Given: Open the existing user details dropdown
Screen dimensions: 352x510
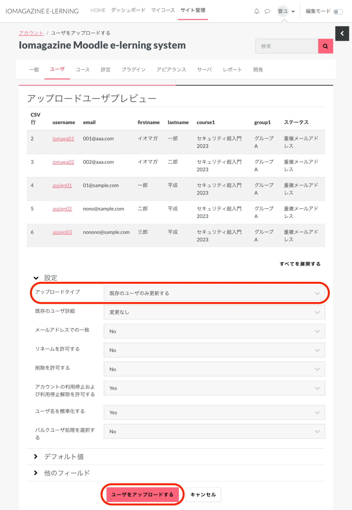Looking at the screenshot, I should pyautogui.click(x=214, y=312).
